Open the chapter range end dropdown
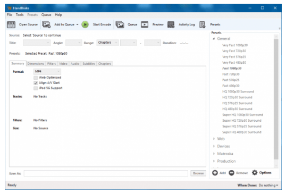286x194 pixels. pos(153,43)
